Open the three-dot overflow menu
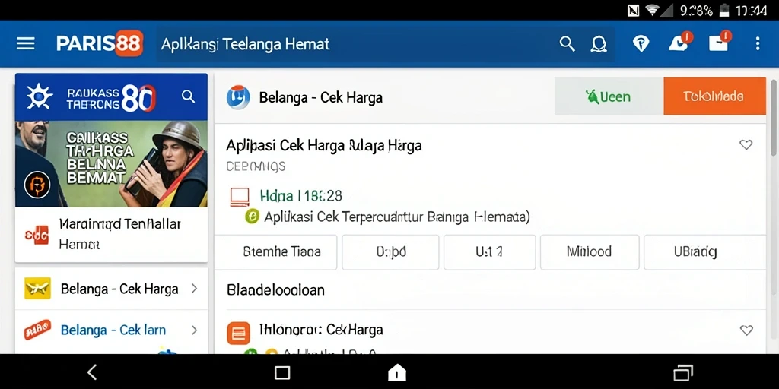779x389 pixels. click(757, 43)
